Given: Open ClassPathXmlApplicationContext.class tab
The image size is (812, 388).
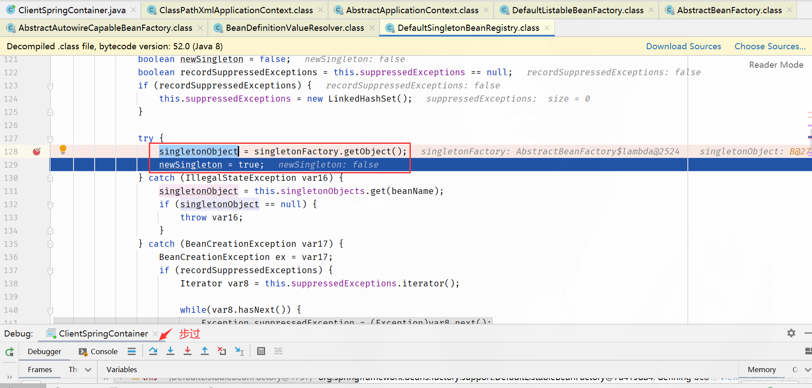Looking at the screenshot, I should pyautogui.click(x=236, y=10).
